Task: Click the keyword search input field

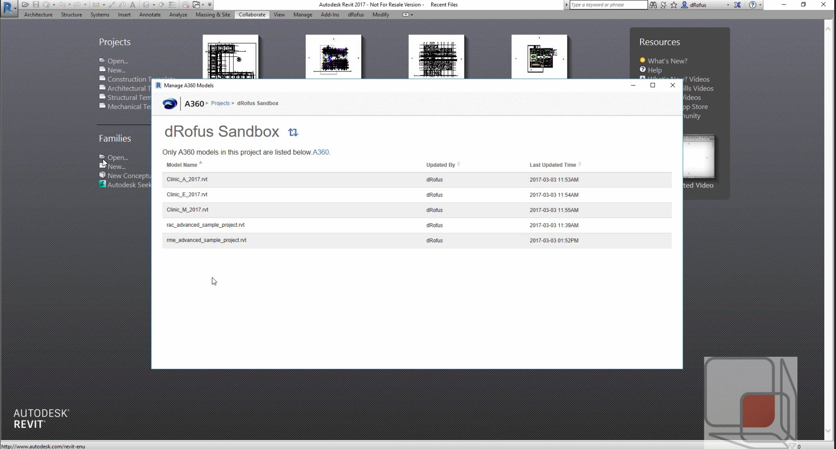Action: (607, 5)
